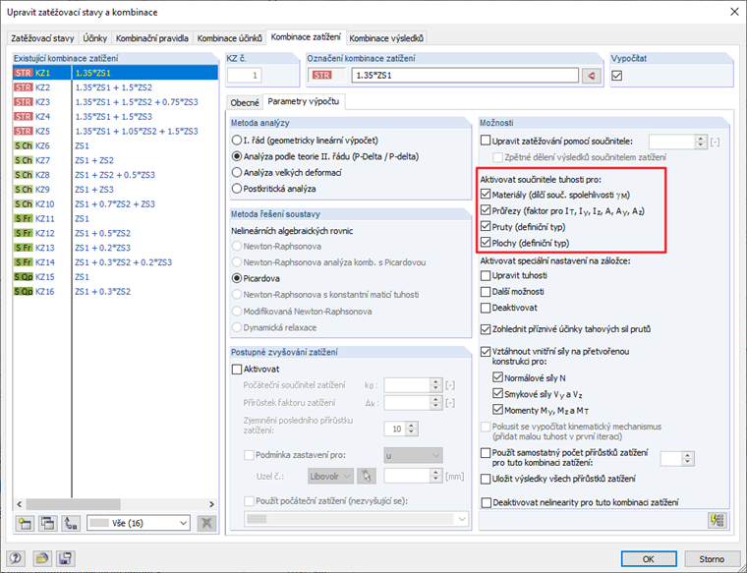The width and height of the screenshot is (747, 573).
Task: Click the load factor multiplier stepper
Action: (x=700, y=142)
